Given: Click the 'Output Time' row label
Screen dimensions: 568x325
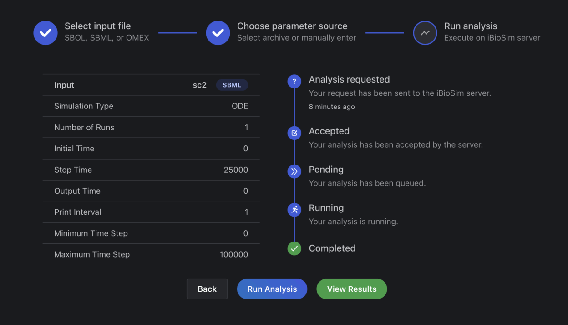Looking at the screenshot, I should pyautogui.click(x=77, y=191).
